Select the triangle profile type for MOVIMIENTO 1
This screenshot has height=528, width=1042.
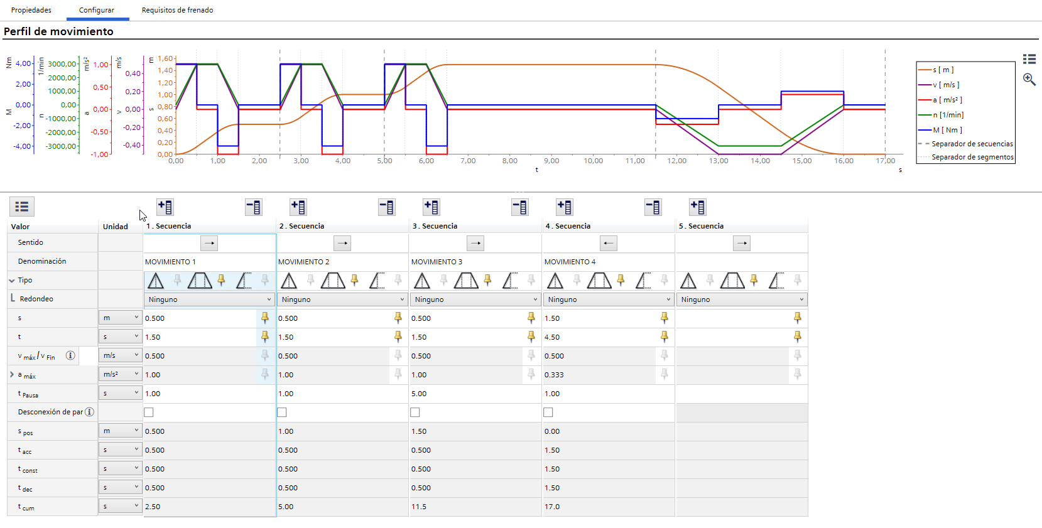[156, 281]
